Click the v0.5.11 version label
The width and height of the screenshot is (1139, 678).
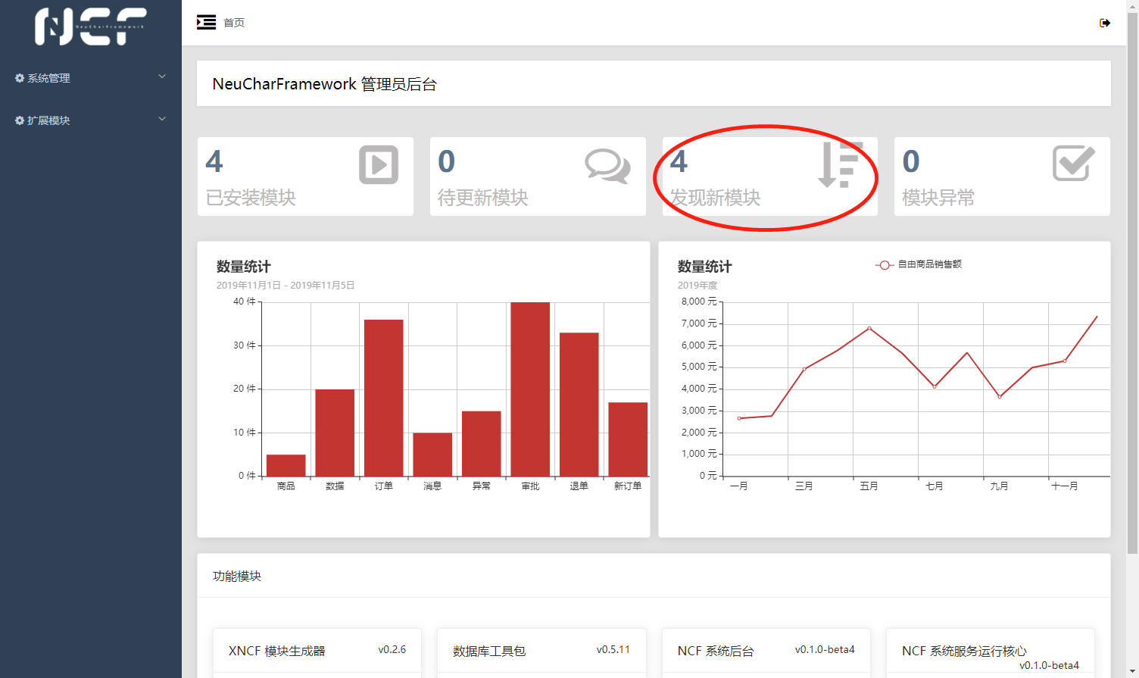tap(613, 649)
